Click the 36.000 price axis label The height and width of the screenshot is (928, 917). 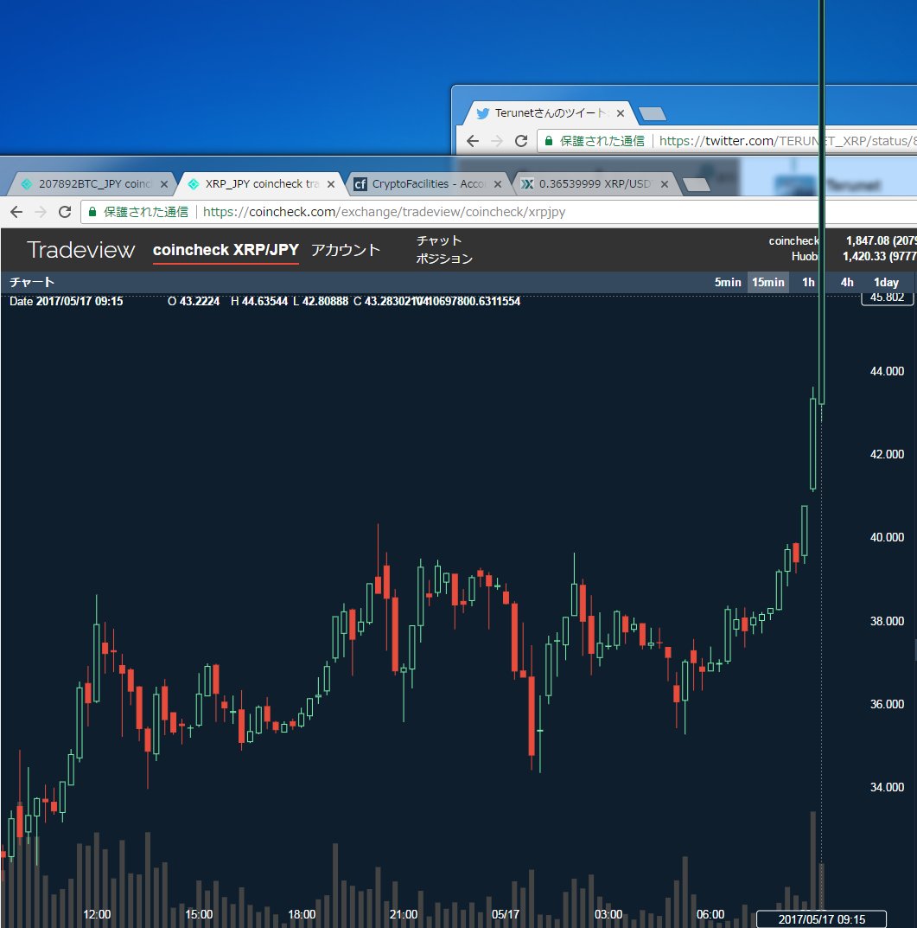tap(887, 704)
